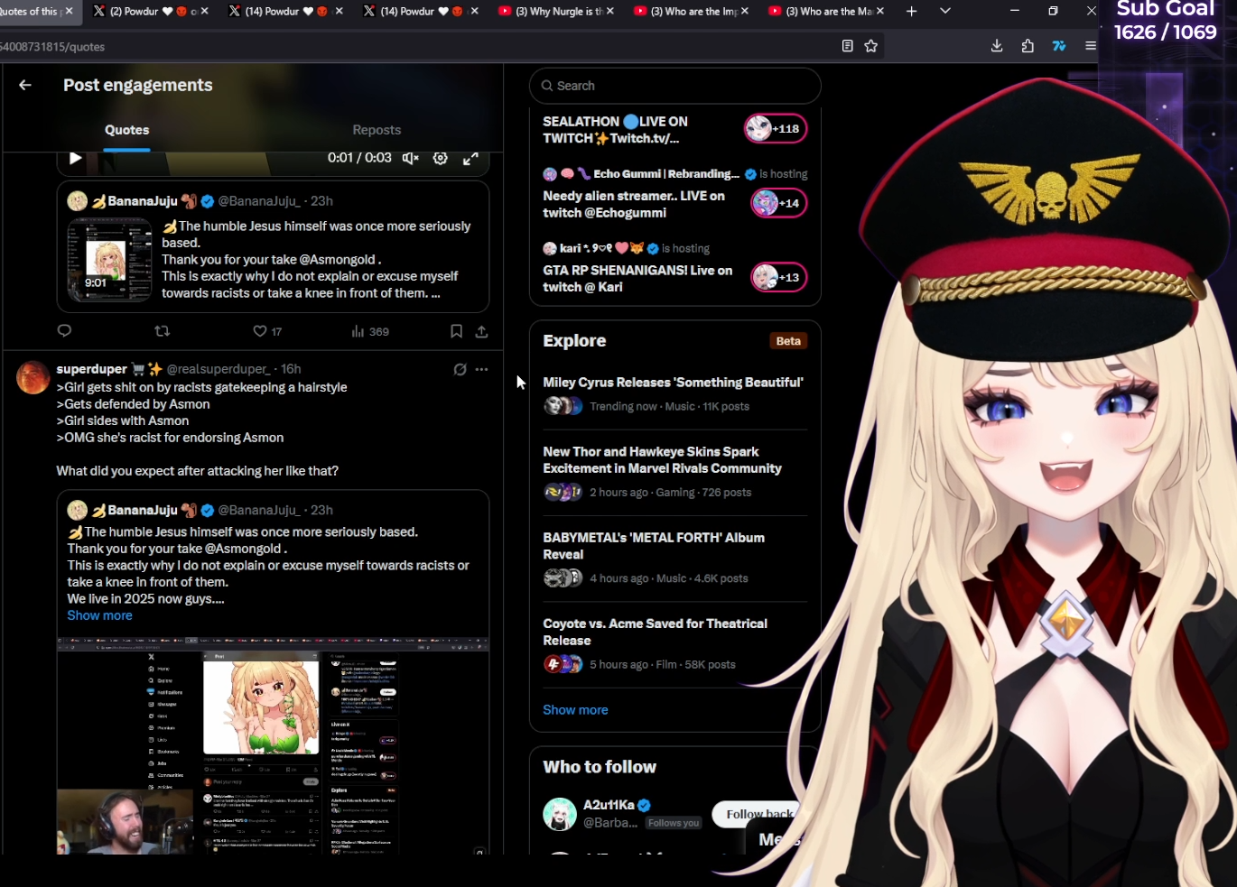Image resolution: width=1237 pixels, height=887 pixels.
Task: Open the list all tabs dropdown
Action: [945, 11]
